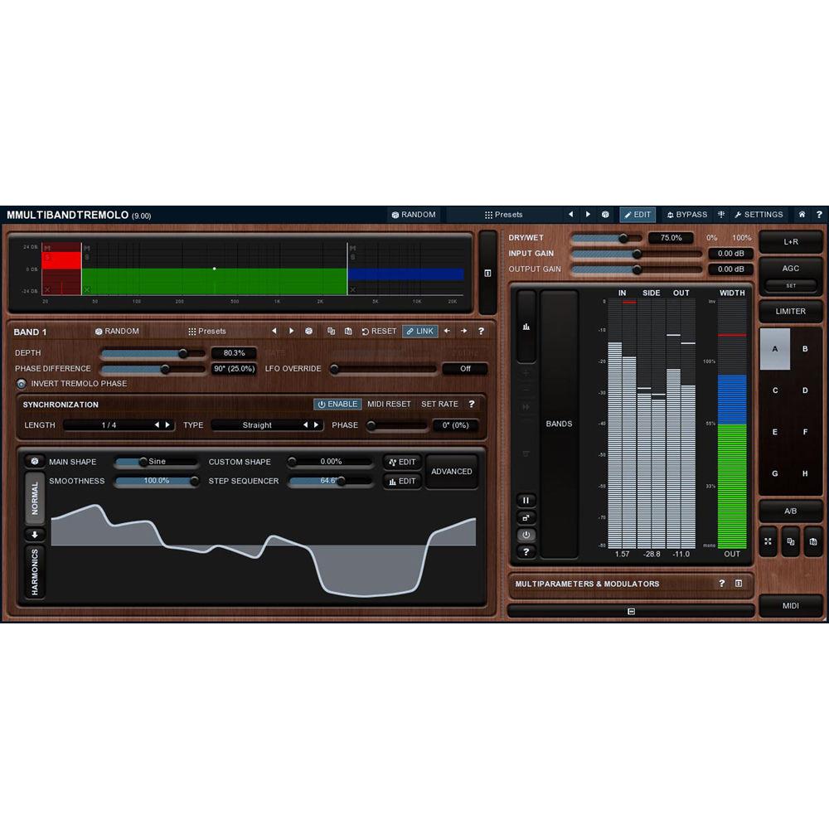Click the Random globe icon in top toolbar
This screenshot has height=829, width=829.
(396, 214)
